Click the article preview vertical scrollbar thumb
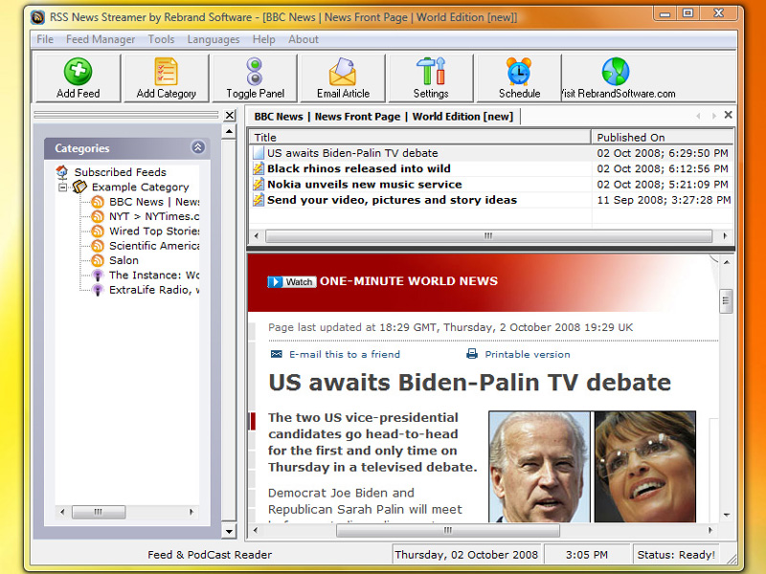The image size is (766, 574). (726, 300)
